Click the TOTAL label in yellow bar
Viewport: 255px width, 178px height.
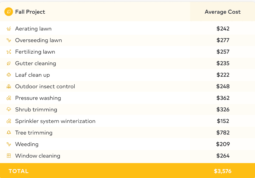point(19,171)
